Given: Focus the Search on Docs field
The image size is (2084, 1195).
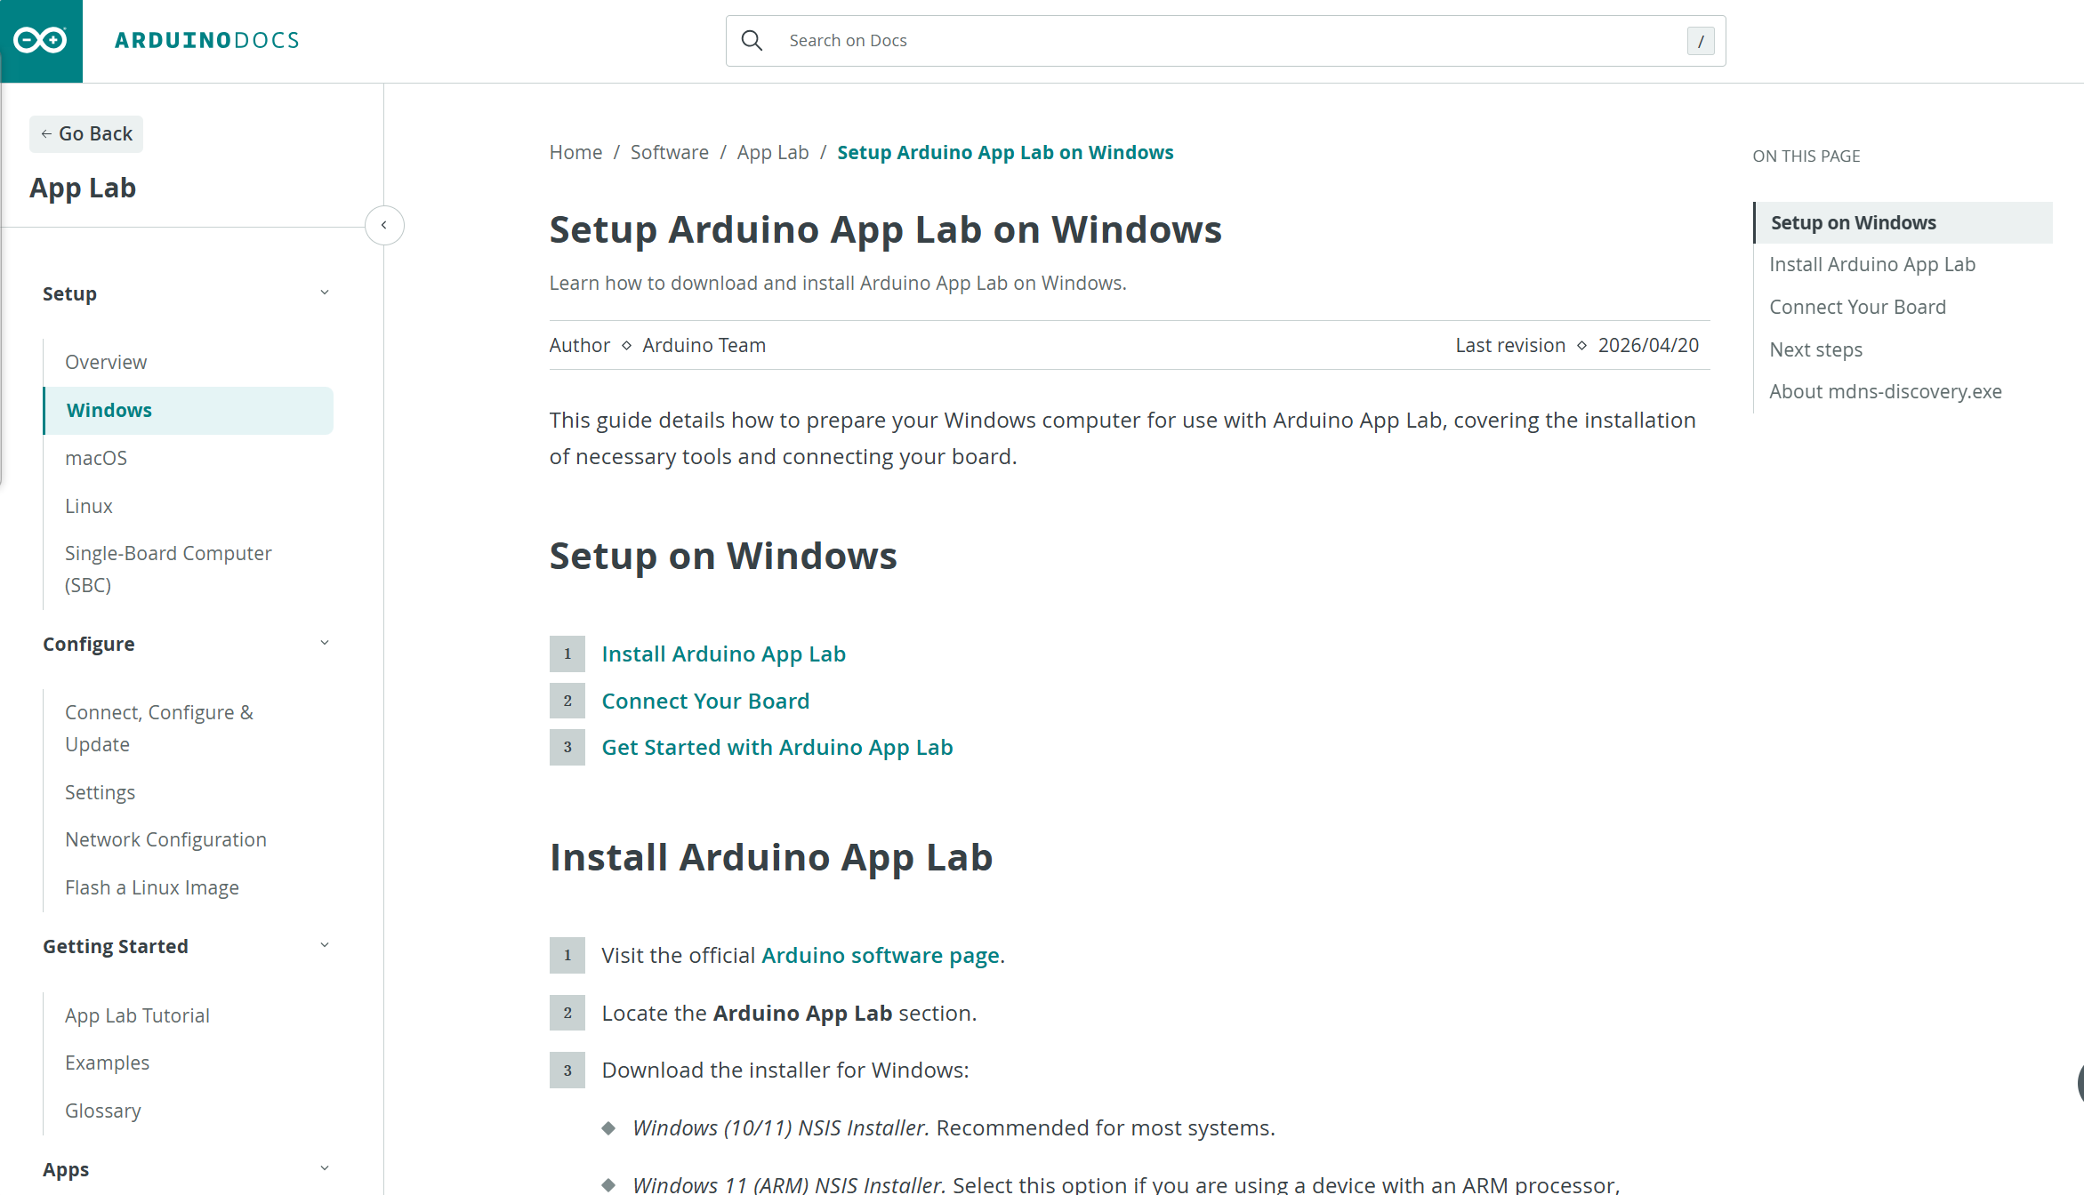Looking at the screenshot, I should pyautogui.click(x=1226, y=41).
